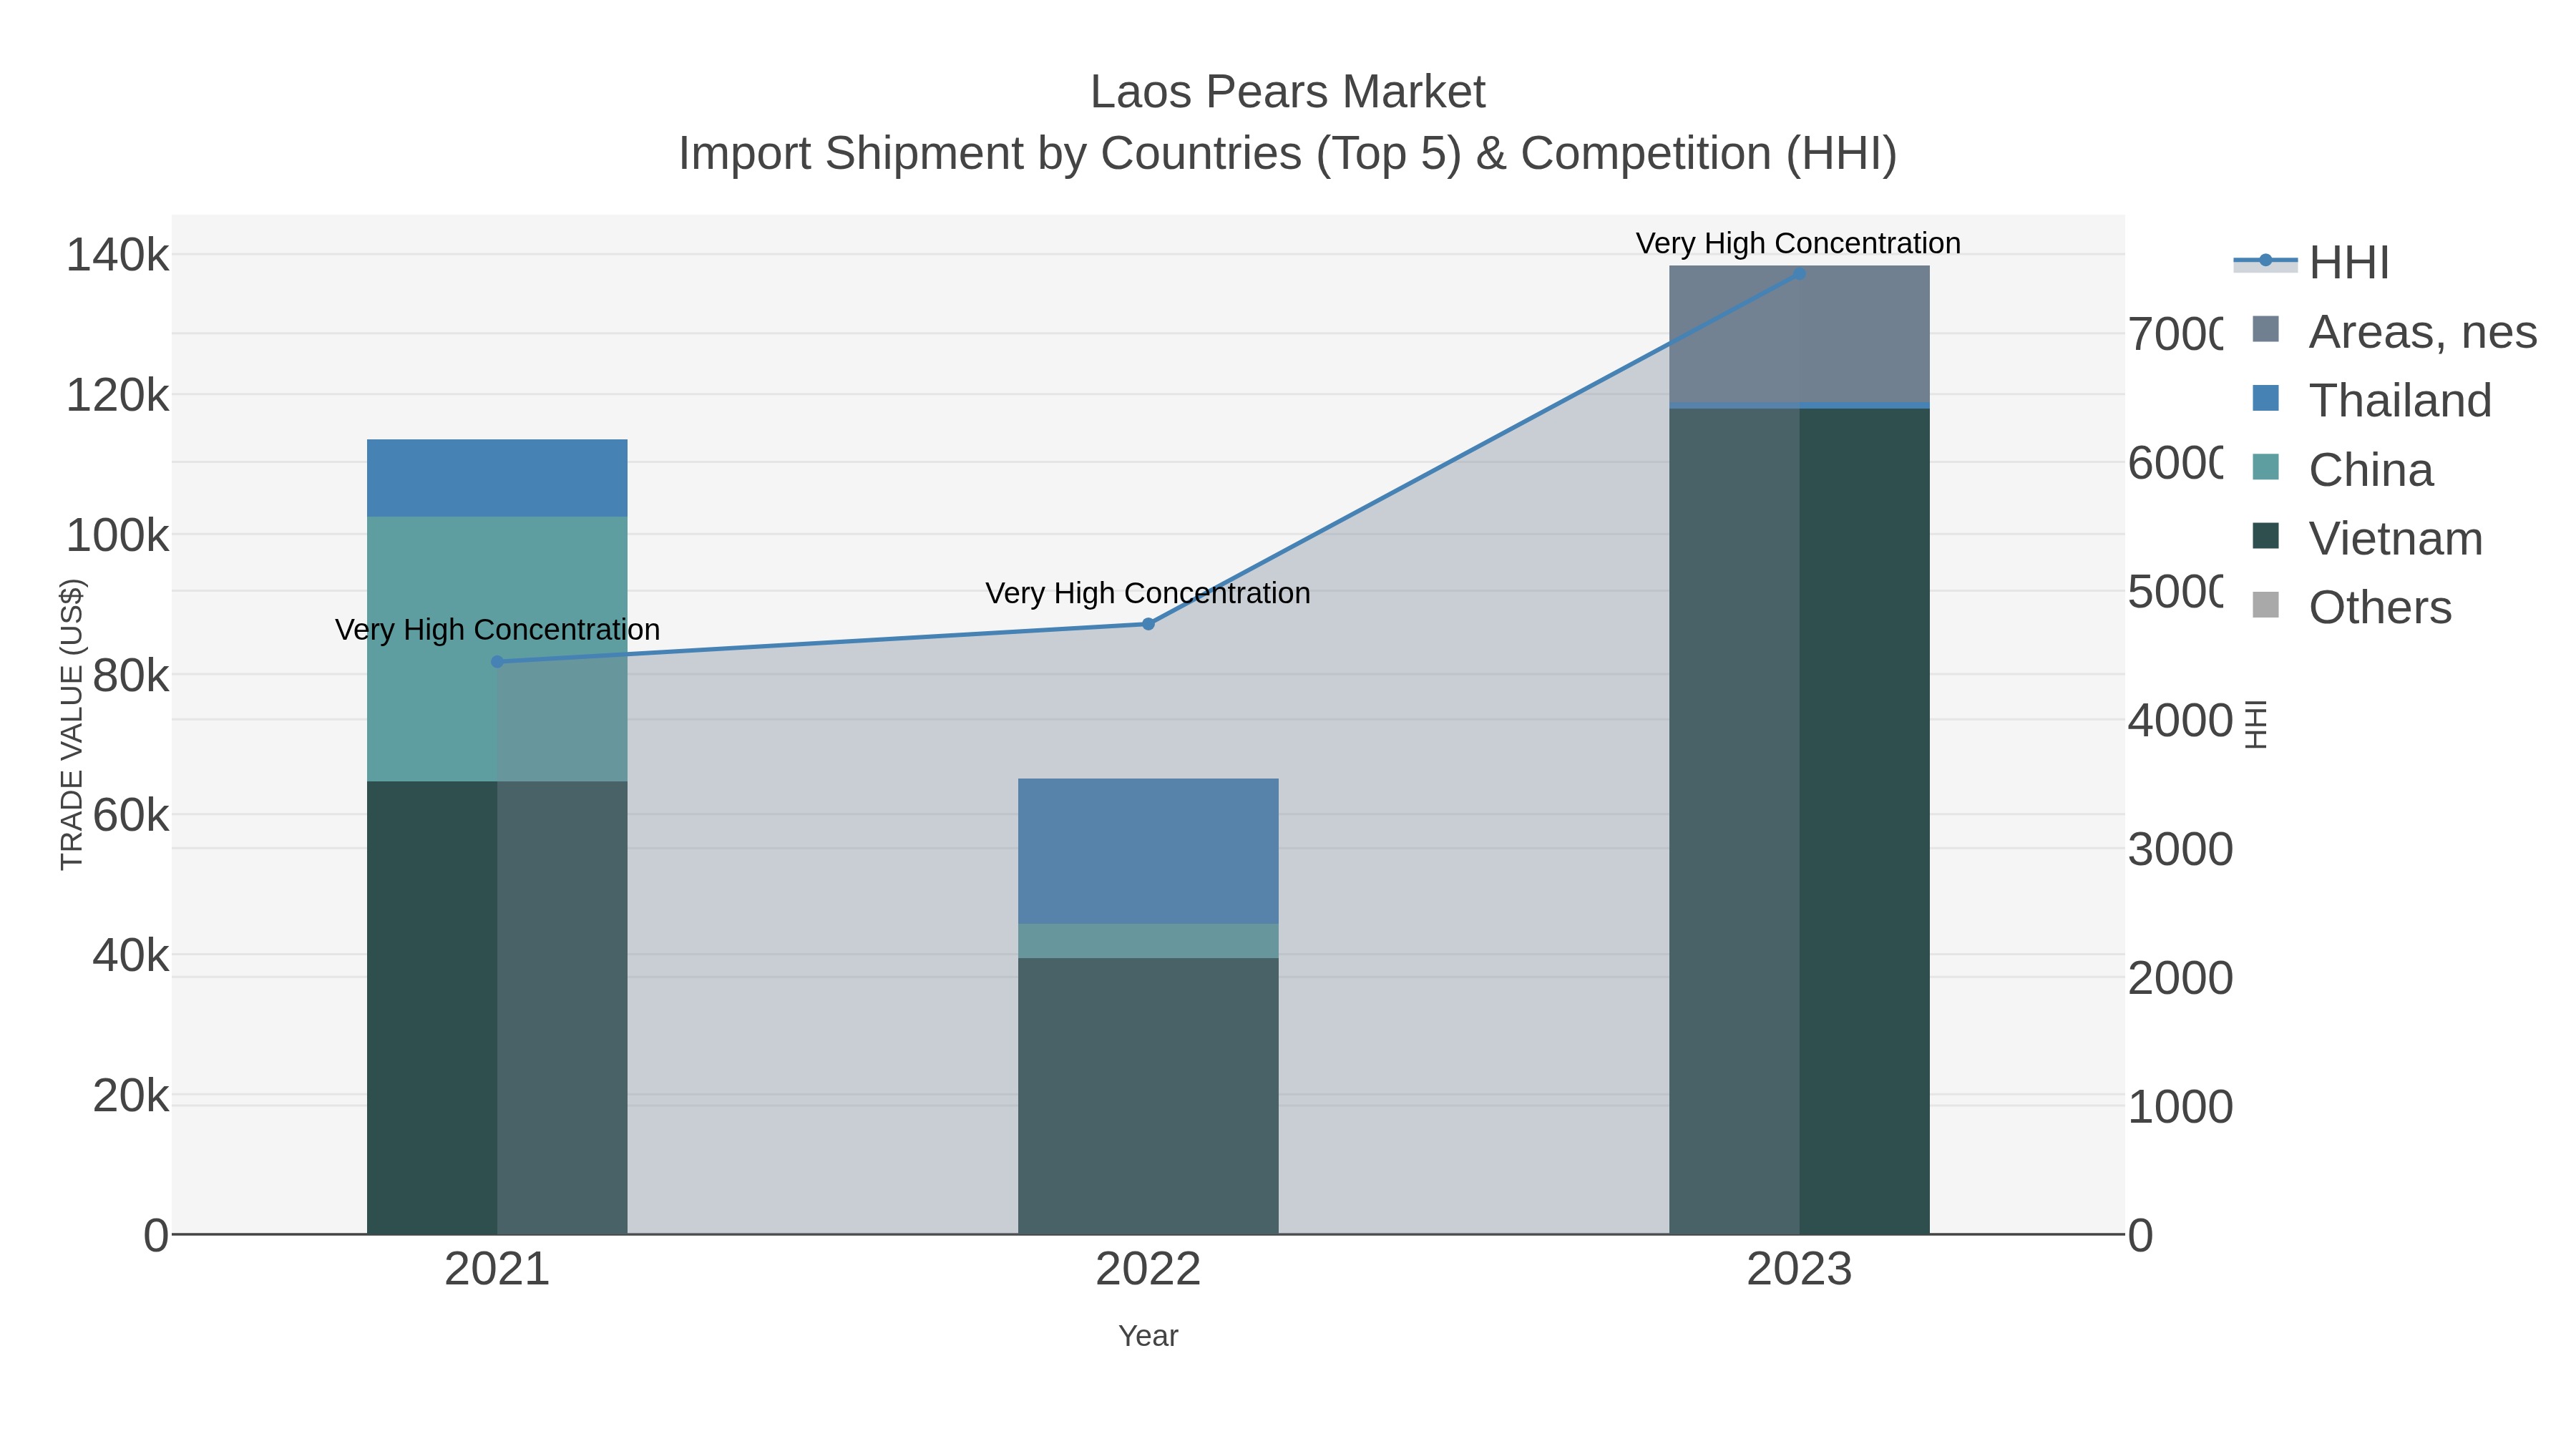Click the Vietnam dark green legend swatch

click(x=2266, y=536)
